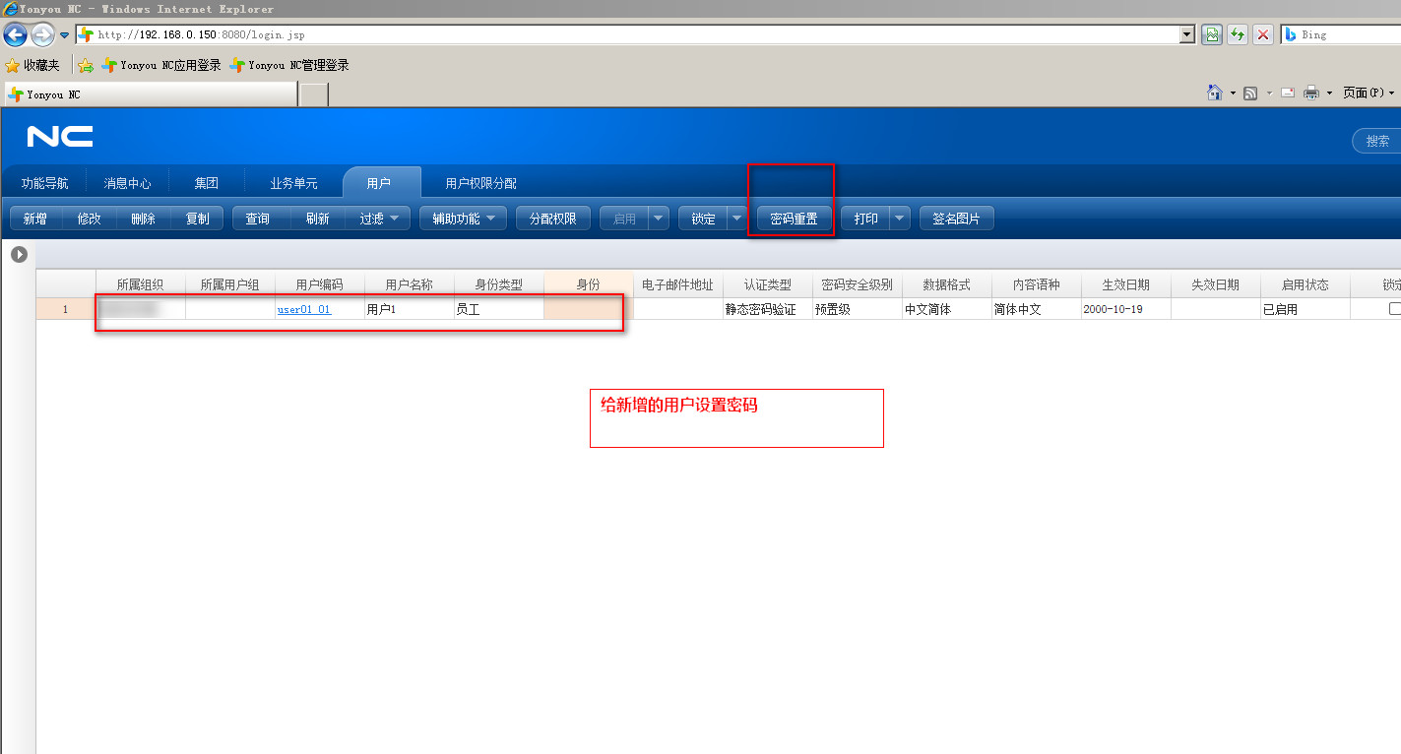The width and height of the screenshot is (1401, 754).
Task: Click the IE home page icon
Action: 1215,93
